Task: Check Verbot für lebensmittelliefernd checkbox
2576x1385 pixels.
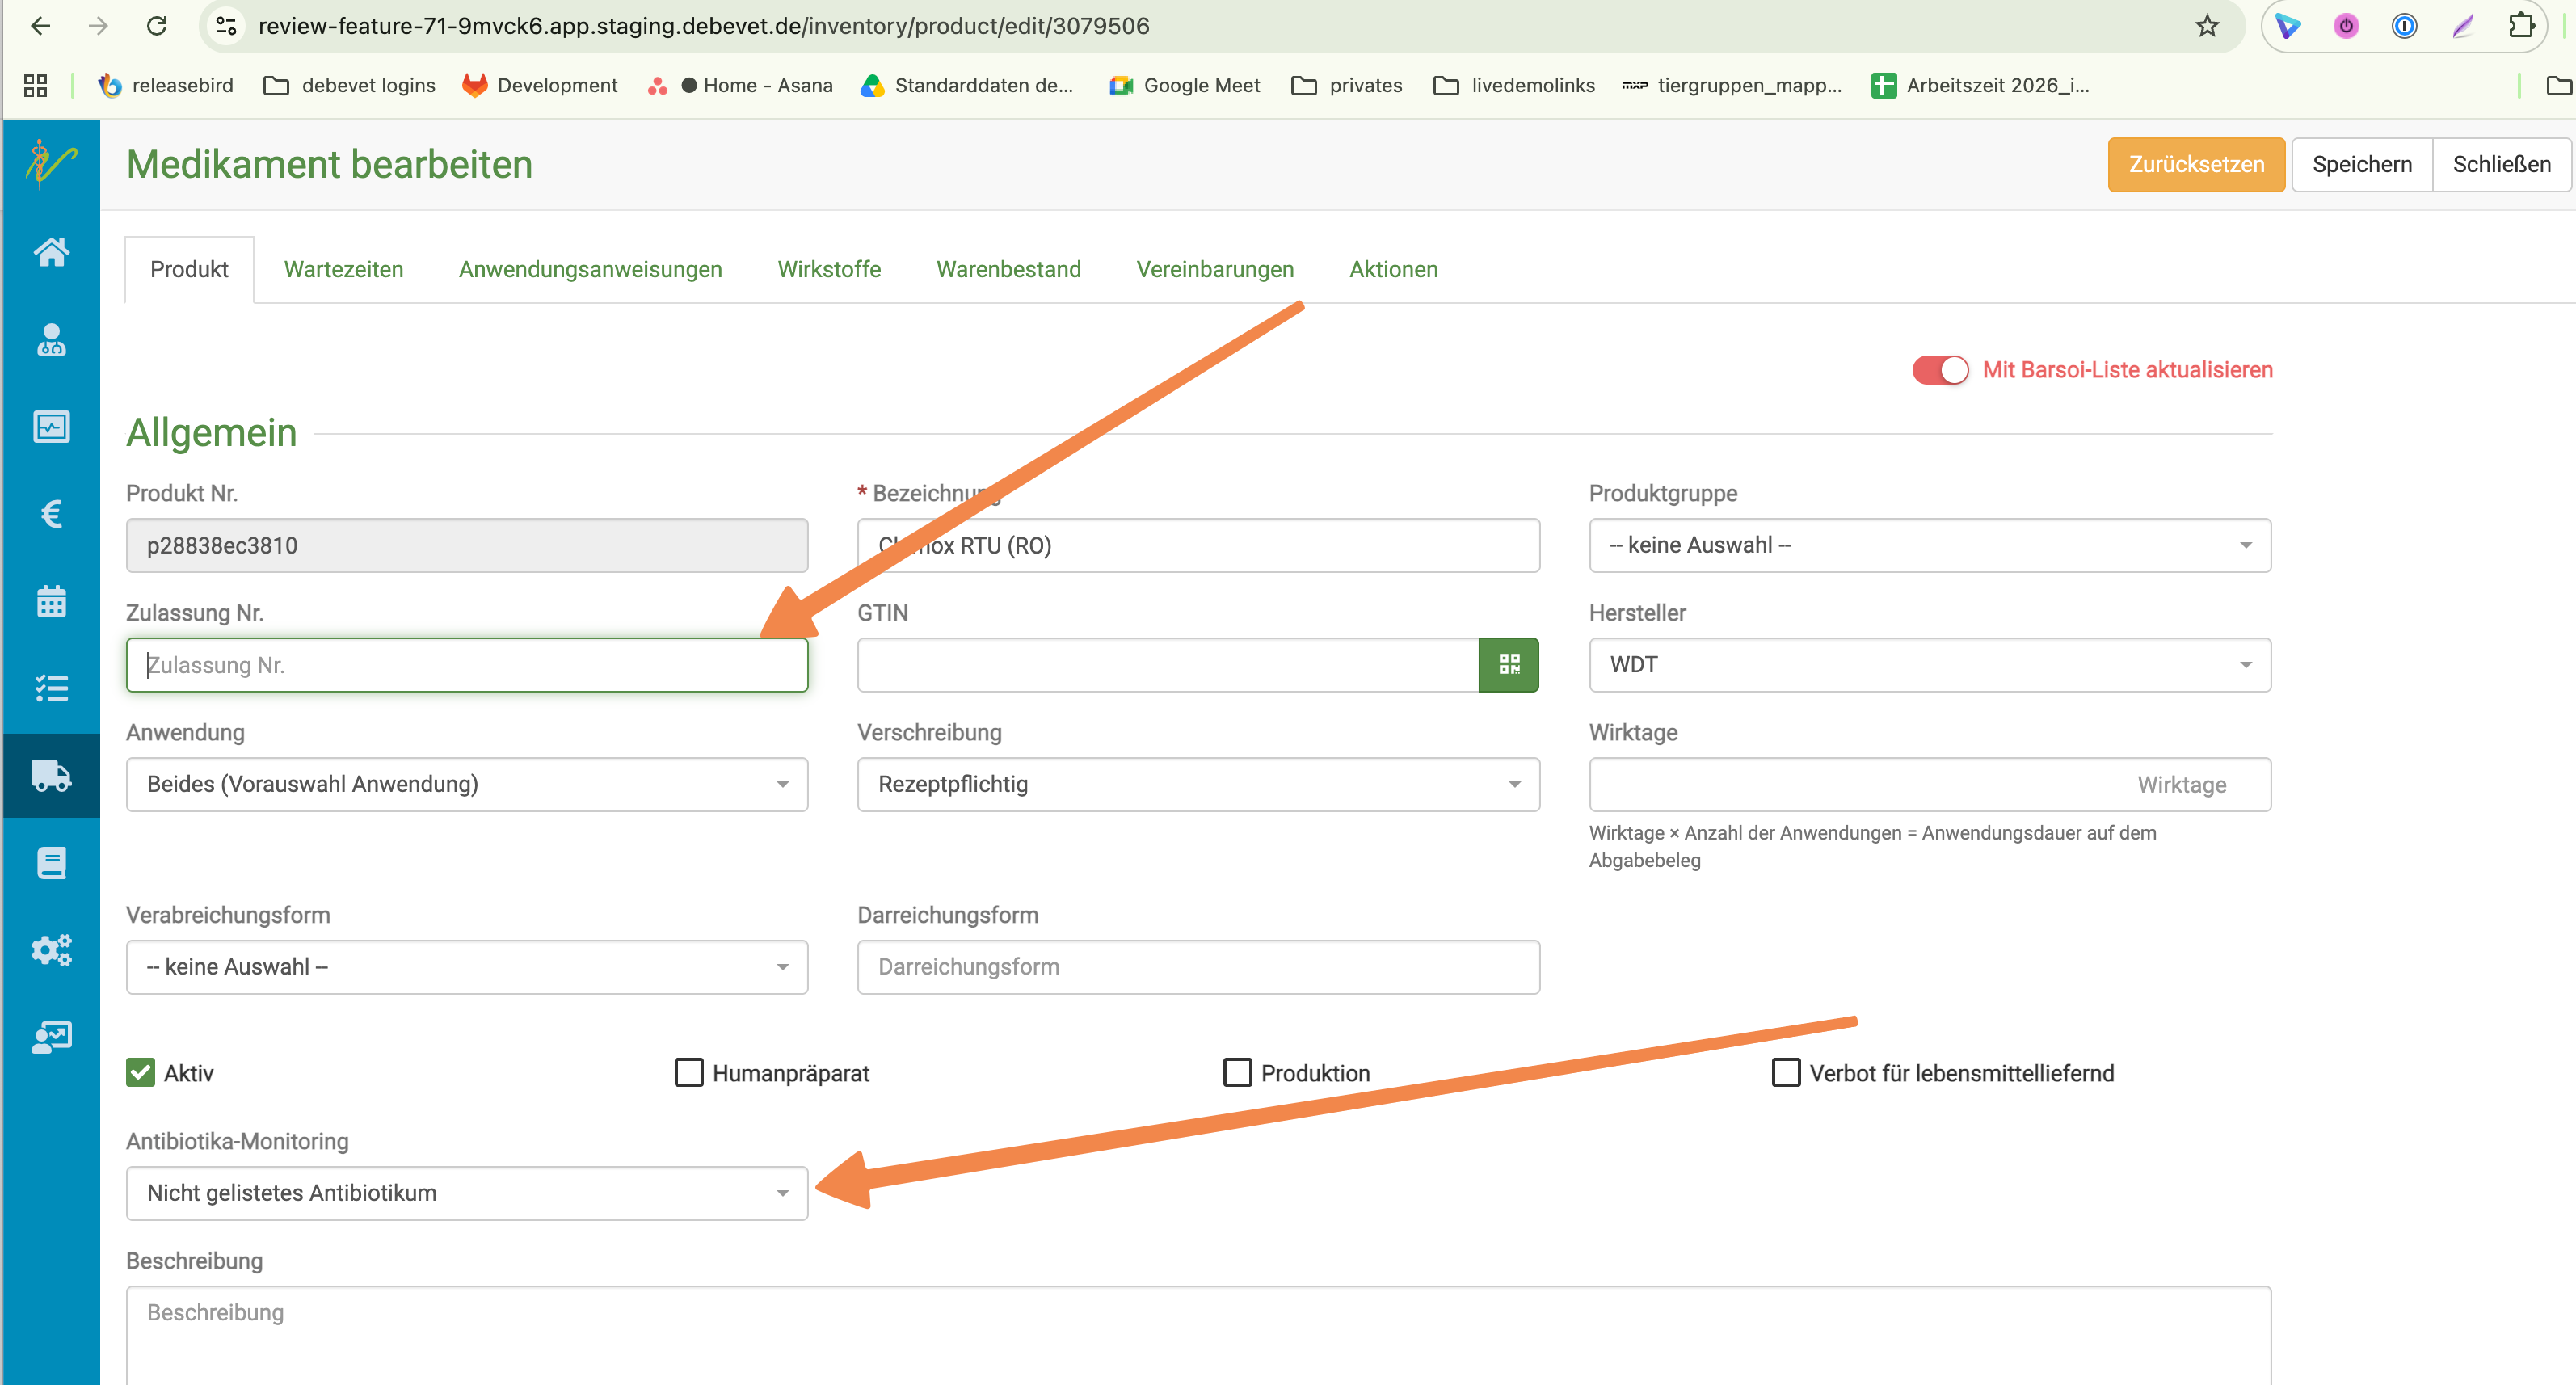Action: tap(1786, 1073)
